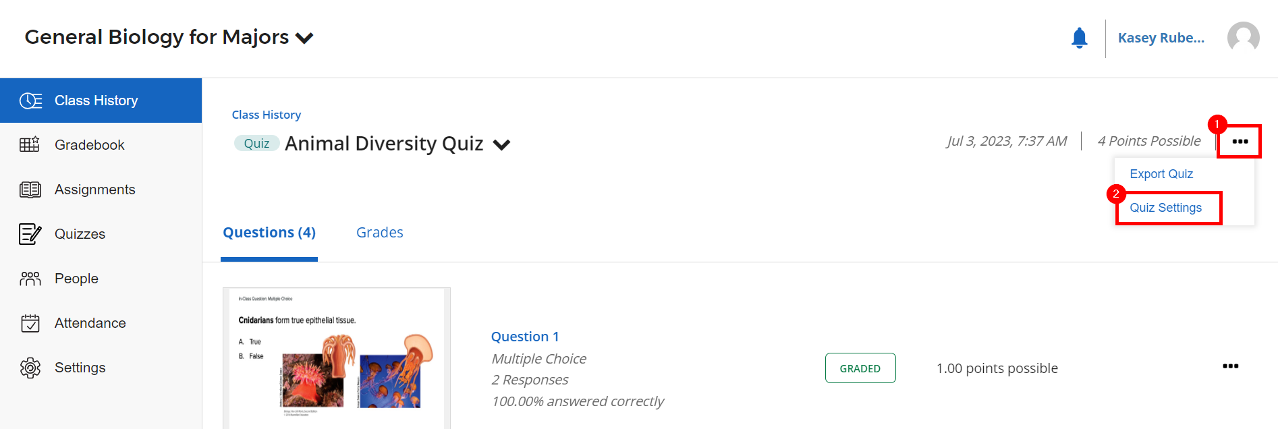
Task: Open the Attendance section
Action: [x=90, y=322]
